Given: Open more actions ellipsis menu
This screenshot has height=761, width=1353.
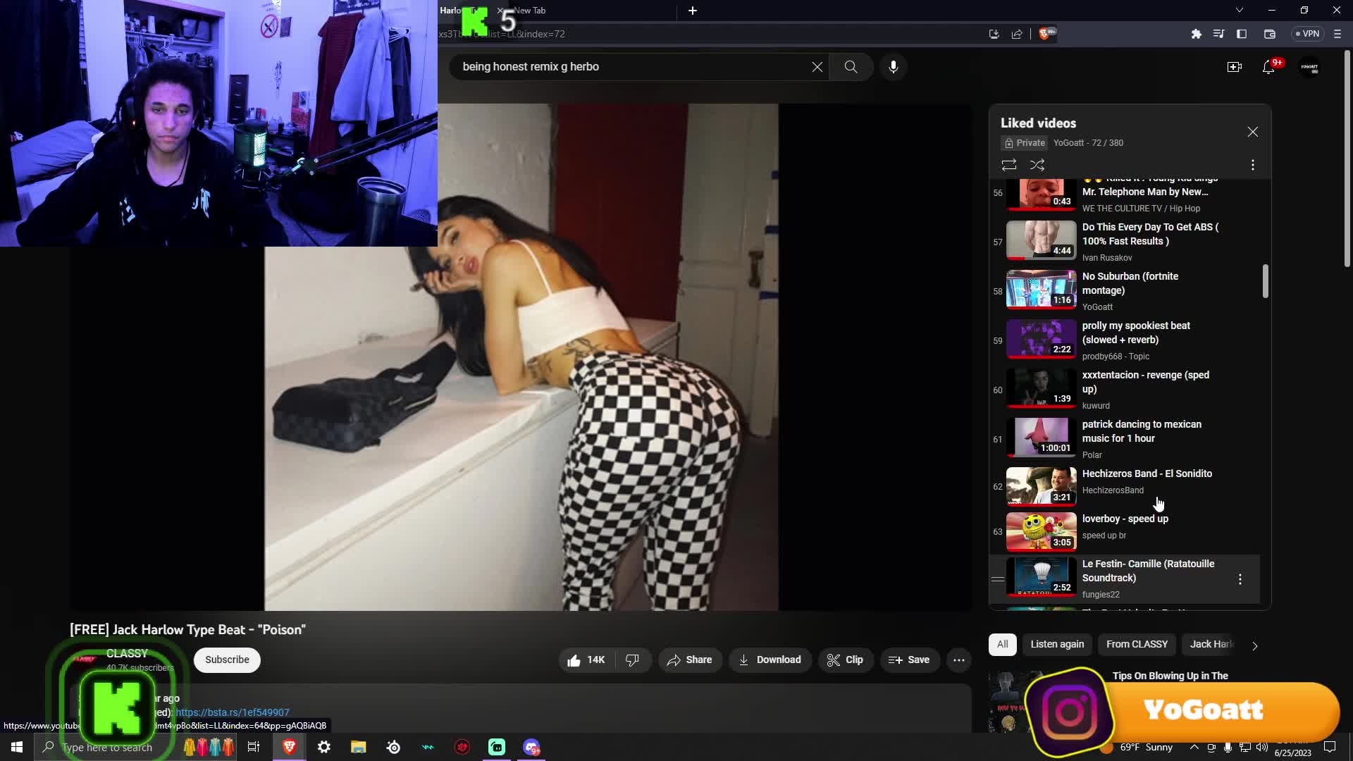Looking at the screenshot, I should point(958,660).
